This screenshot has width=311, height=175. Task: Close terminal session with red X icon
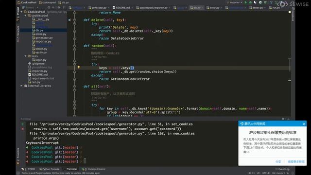[x=23, y=129]
